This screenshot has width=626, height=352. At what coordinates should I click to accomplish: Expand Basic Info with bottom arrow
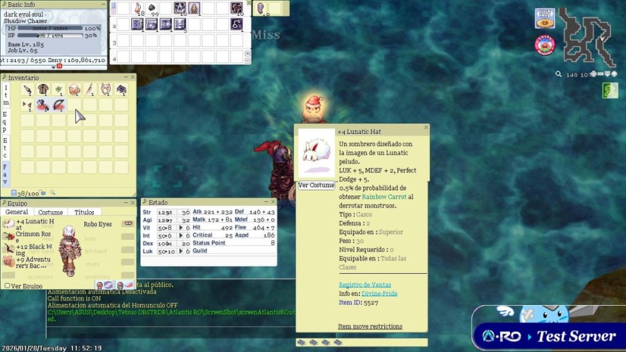tap(53, 68)
